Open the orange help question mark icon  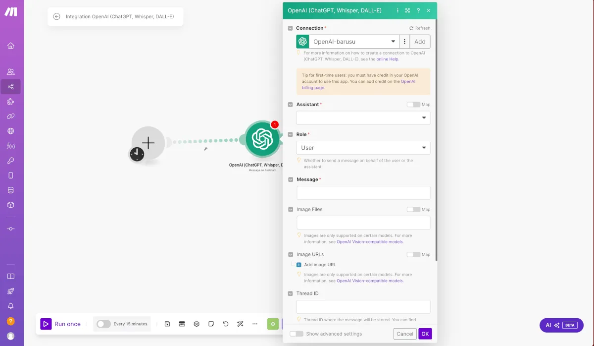tap(11, 321)
